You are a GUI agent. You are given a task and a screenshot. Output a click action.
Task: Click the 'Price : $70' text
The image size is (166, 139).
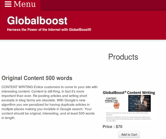[x=112, y=127]
